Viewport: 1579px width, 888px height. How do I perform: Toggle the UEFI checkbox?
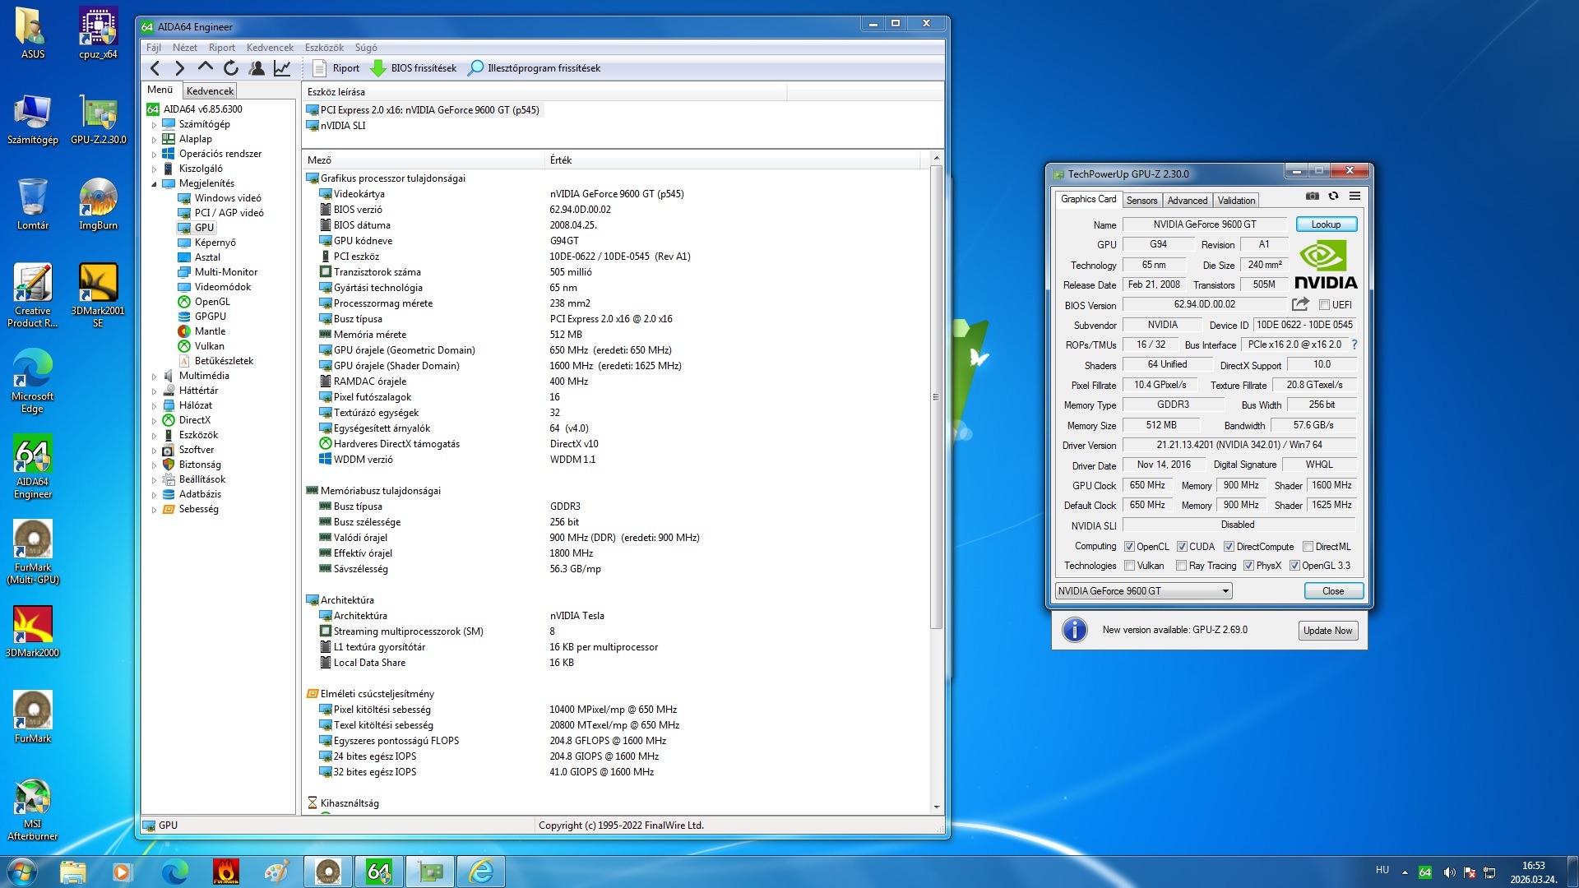[x=1324, y=305]
